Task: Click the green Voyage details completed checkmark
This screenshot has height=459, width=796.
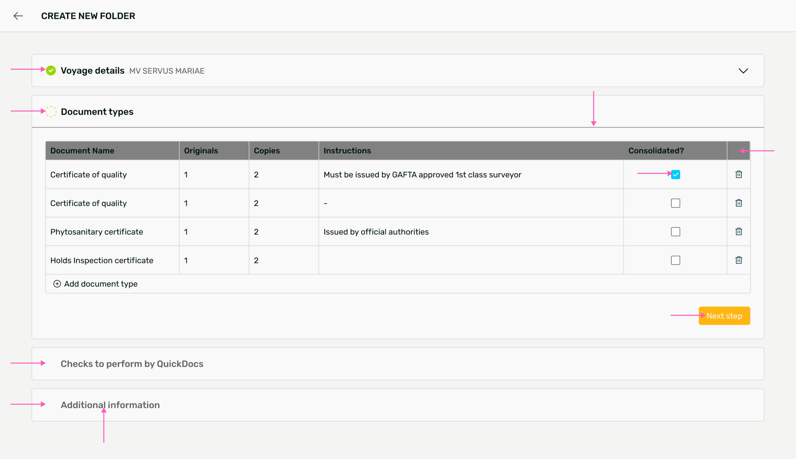Action: pos(51,71)
